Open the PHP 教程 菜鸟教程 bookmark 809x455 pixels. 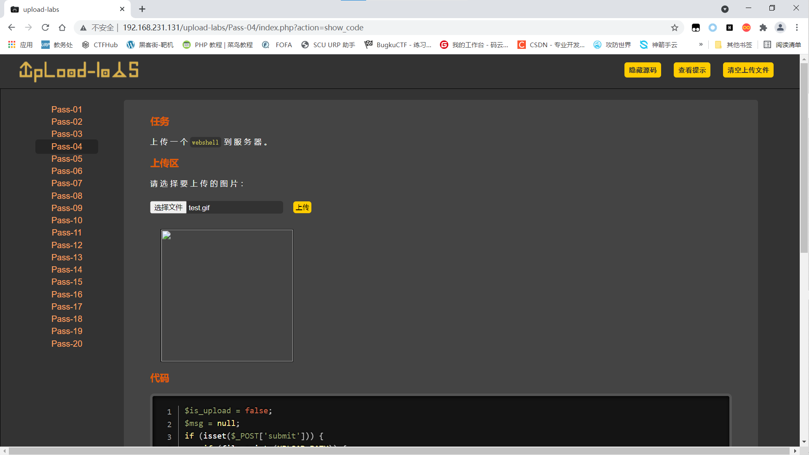(217, 45)
